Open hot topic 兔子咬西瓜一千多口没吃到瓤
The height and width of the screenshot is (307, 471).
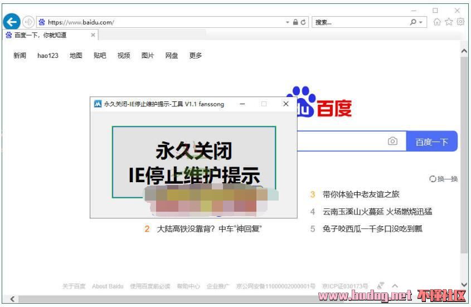pos(372,229)
